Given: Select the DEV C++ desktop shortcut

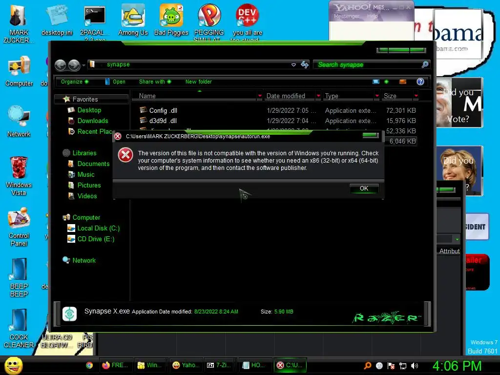Looking at the screenshot, I should tap(247, 22).
